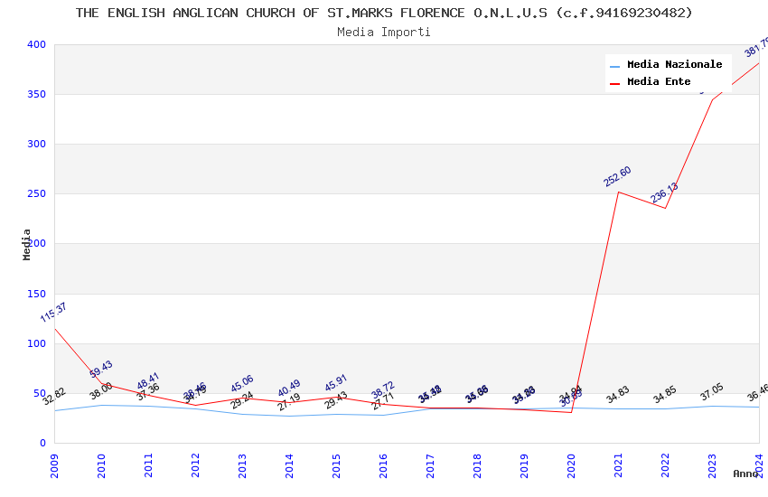Select the 'Media Importi' subtitle
This screenshot has width=768, height=497.
(x=384, y=33)
